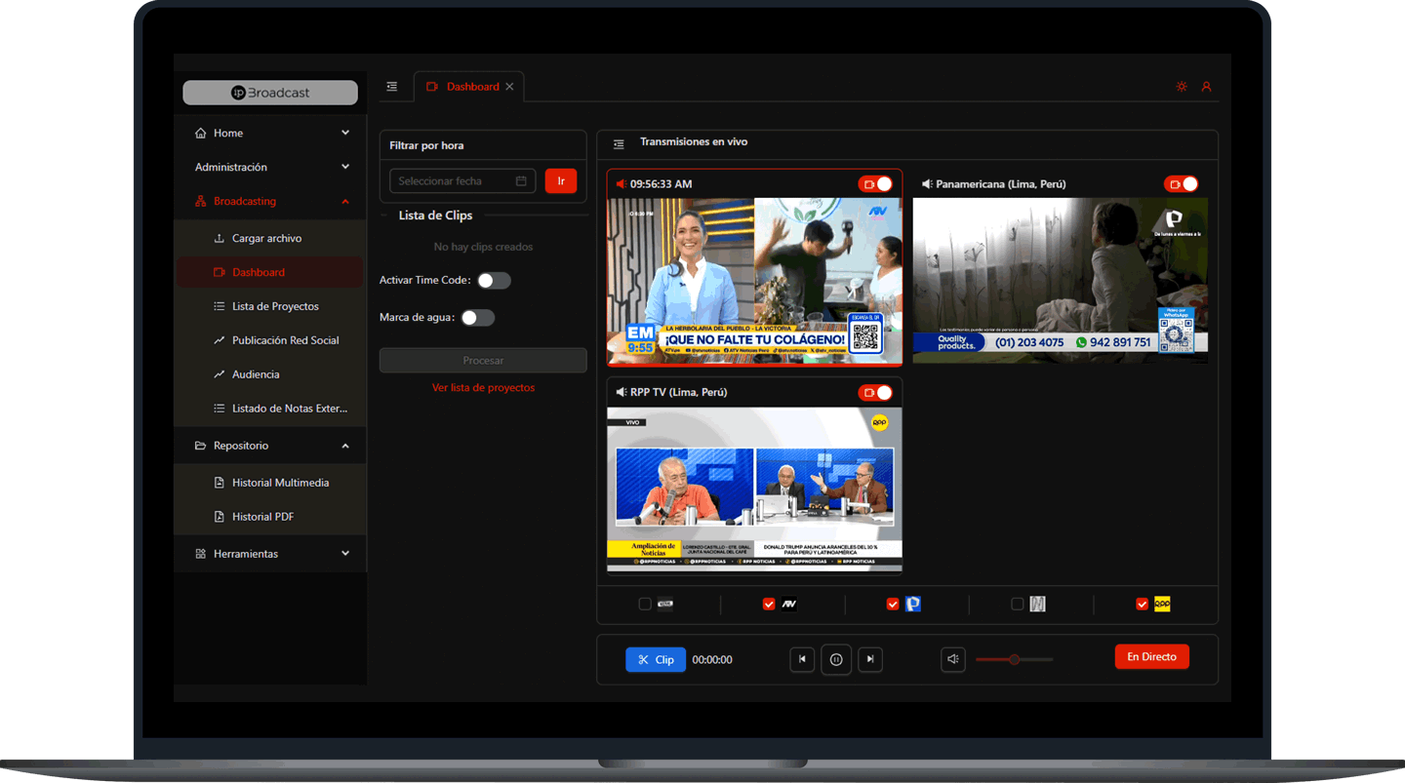Collapse the Broadcasting section
Image resolution: width=1405 pixels, height=783 pixels.
345,202
